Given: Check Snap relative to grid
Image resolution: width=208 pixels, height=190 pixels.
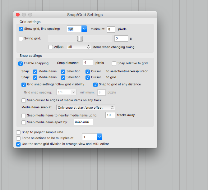Looking at the screenshot, I should [114, 63].
